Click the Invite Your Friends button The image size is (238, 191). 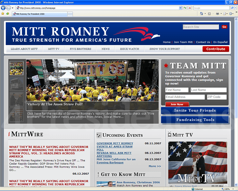click(195, 110)
